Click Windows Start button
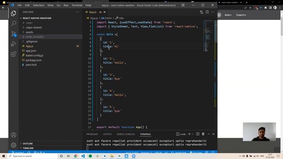283x159 pixels. [x=4, y=156]
